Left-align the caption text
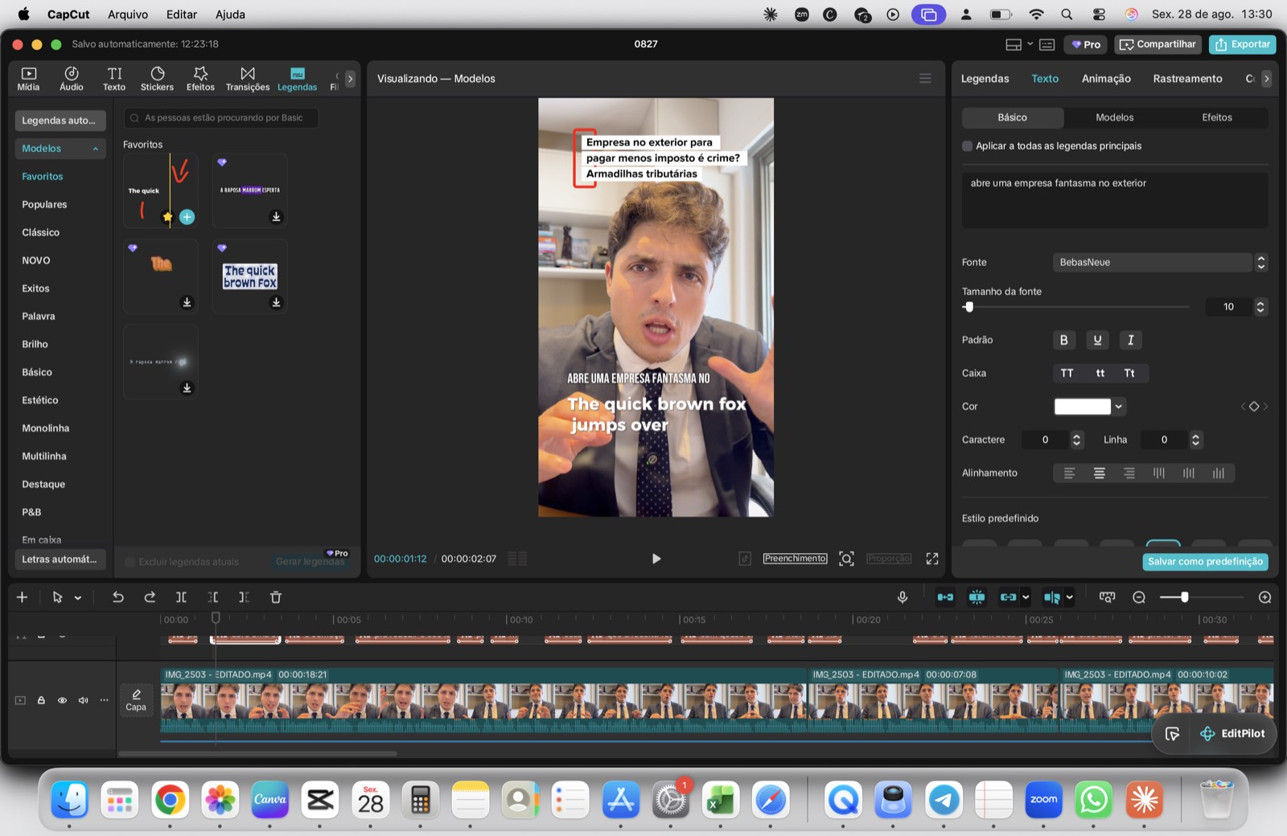 1069,473
